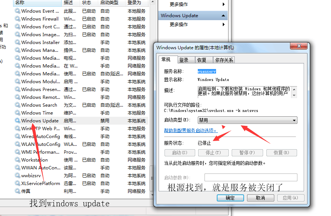Select the Windows Update service icon
This screenshot has height=216, width=331.
[17, 120]
